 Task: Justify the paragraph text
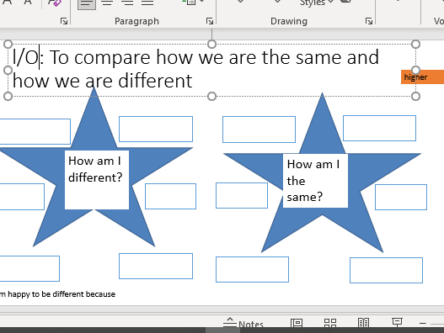click(x=147, y=3)
